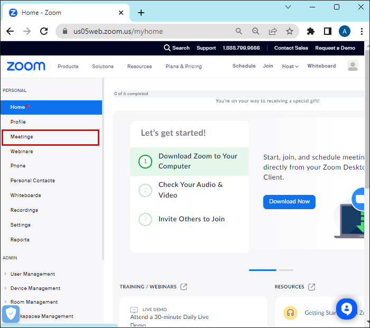Screen dimensions: 370x328
Task: Click Search in the top black bar
Action: click(177, 48)
